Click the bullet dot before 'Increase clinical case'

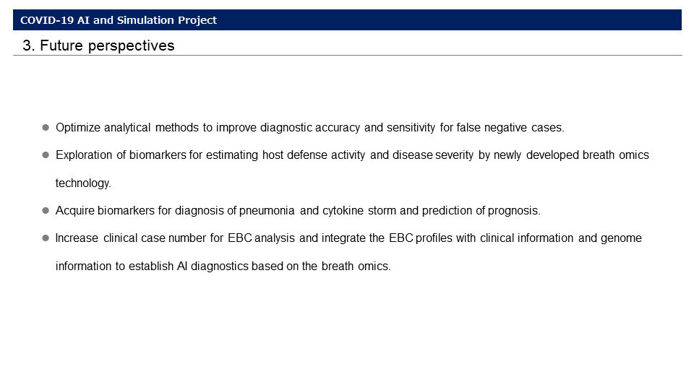click(46, 238)
